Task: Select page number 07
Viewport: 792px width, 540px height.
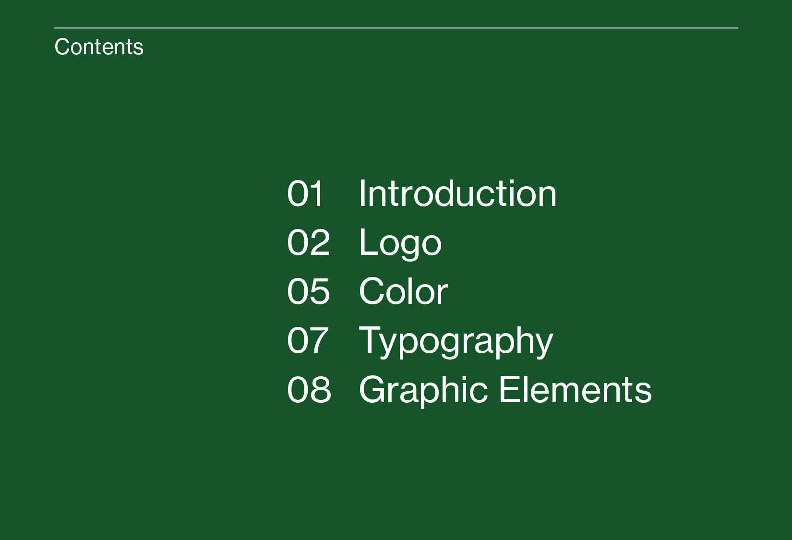Action: pos(308,340)
